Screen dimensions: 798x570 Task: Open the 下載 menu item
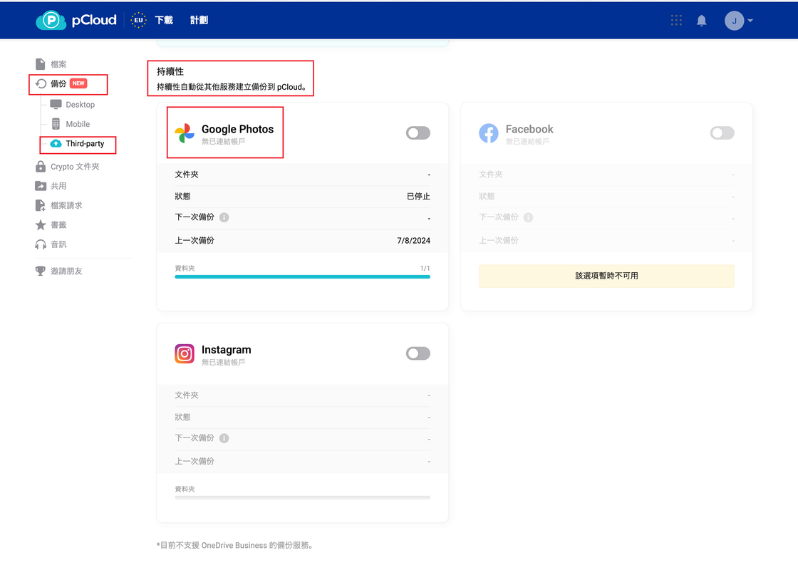click(164, 20)
